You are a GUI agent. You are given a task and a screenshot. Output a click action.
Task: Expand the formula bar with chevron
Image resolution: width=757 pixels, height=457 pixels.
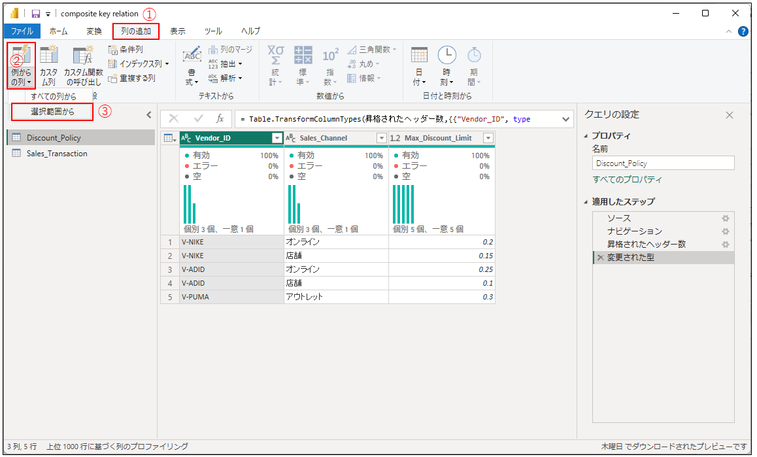coord(565,118)
